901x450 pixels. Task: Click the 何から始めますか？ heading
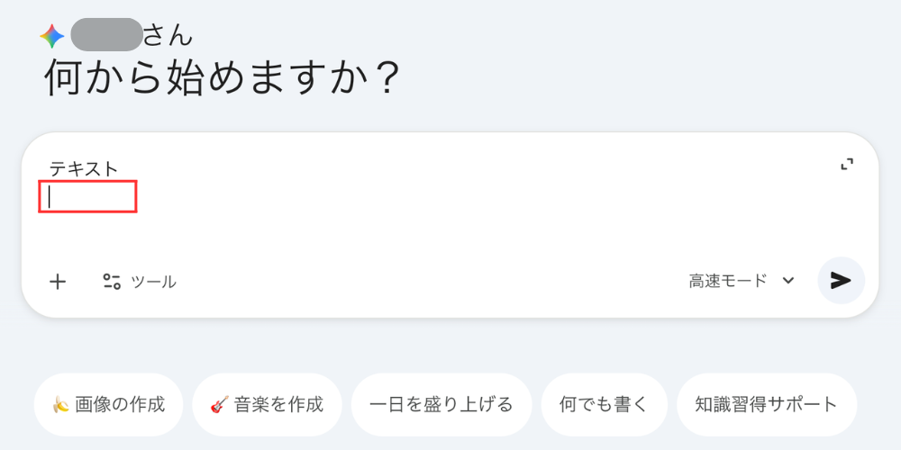click(x=222, y=79)
